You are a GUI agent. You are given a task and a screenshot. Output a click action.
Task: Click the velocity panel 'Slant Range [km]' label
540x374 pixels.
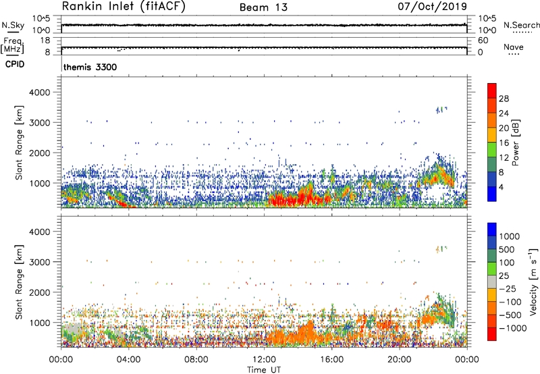[x=19, y=282]
